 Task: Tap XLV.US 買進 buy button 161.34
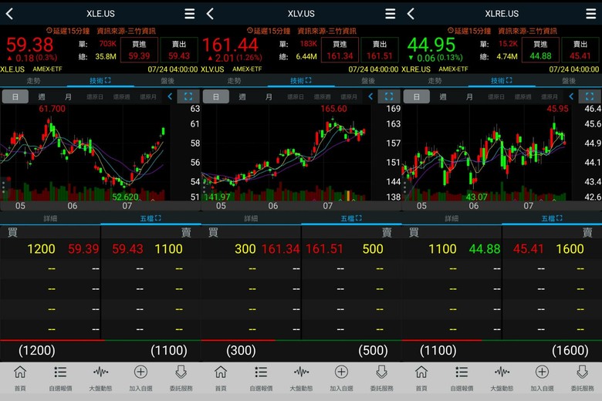click(x=340, y=50)
